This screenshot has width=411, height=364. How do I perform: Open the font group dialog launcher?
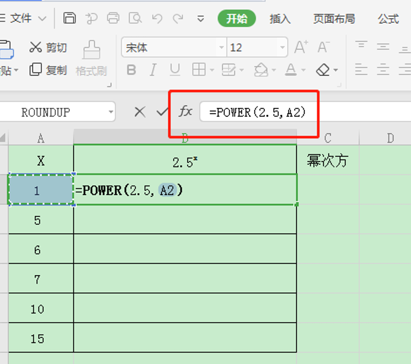340,85
